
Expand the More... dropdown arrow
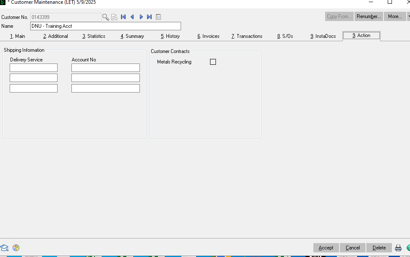408,16
